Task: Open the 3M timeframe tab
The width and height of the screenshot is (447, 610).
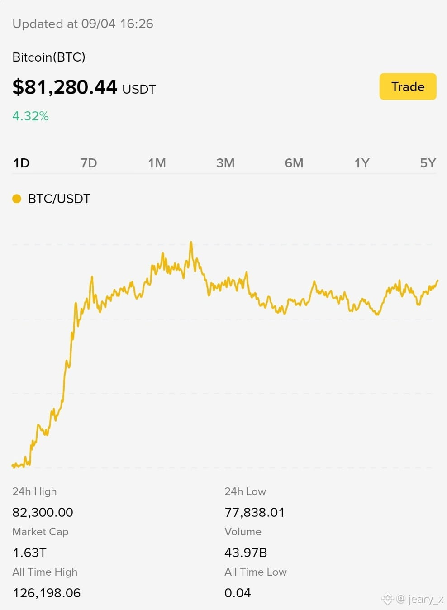Action: [225, 163]
